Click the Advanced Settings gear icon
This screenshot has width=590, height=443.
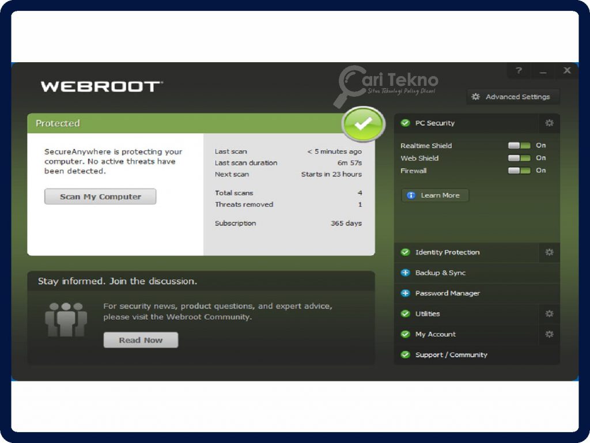coord(475,97)
